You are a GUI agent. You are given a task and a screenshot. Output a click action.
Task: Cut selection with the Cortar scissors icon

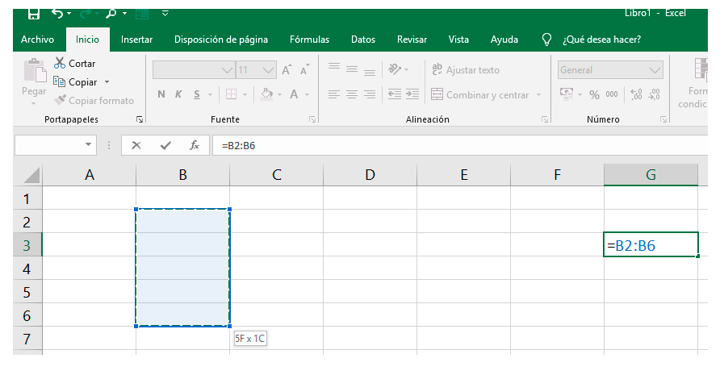tap(61, 64)
